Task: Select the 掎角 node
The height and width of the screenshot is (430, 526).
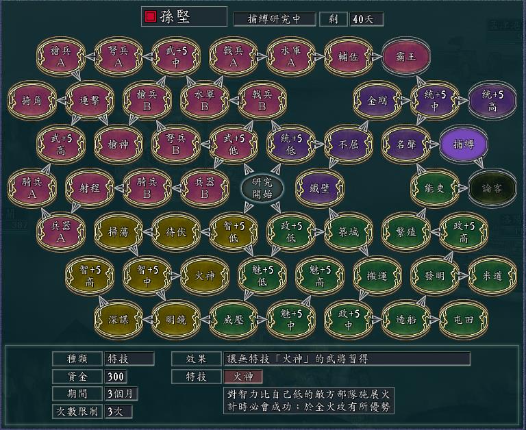Action: click(32, 100)
